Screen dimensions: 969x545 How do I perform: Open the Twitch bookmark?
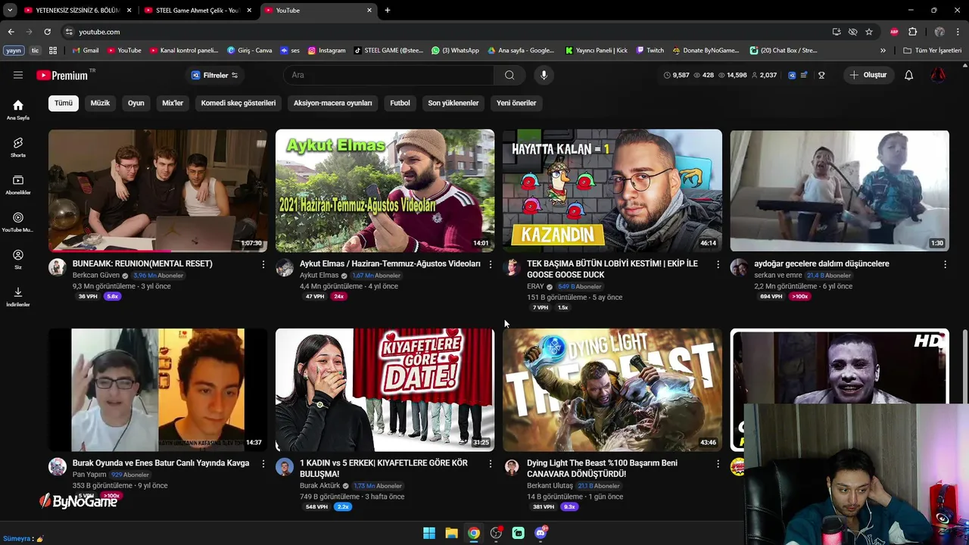click(x=650, y=51)
